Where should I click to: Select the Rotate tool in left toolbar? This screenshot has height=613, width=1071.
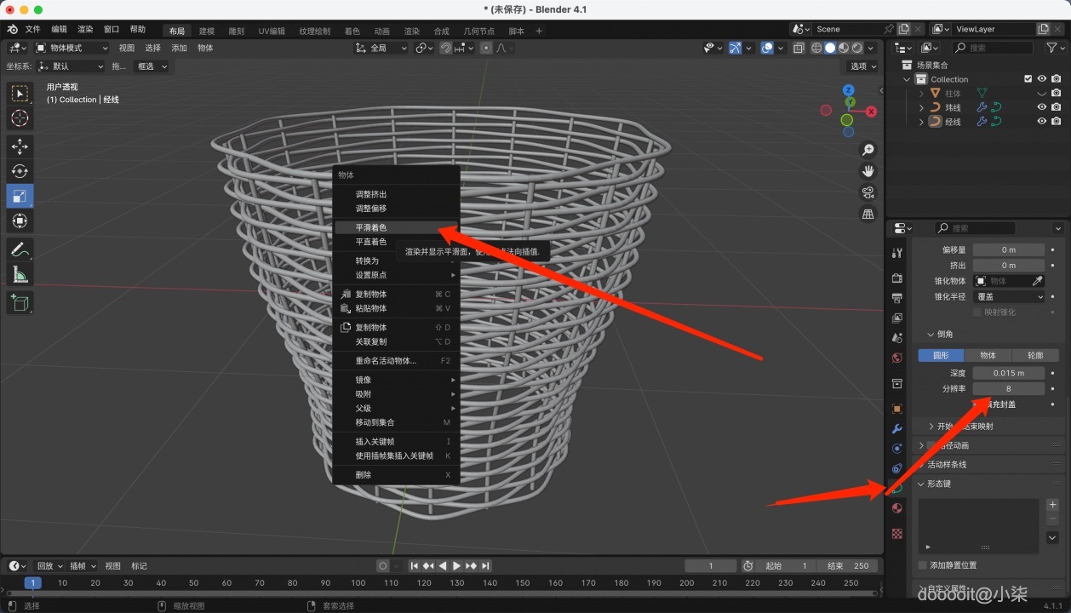20,171
